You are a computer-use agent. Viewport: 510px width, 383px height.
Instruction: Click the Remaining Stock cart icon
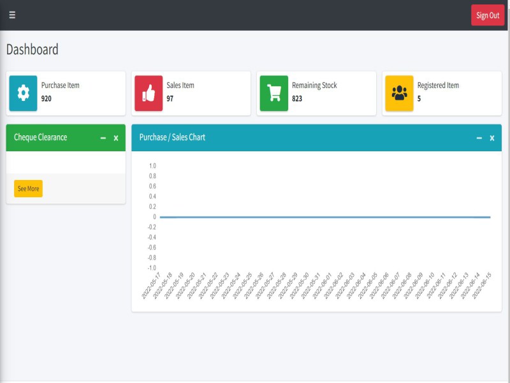coord(274,93)
